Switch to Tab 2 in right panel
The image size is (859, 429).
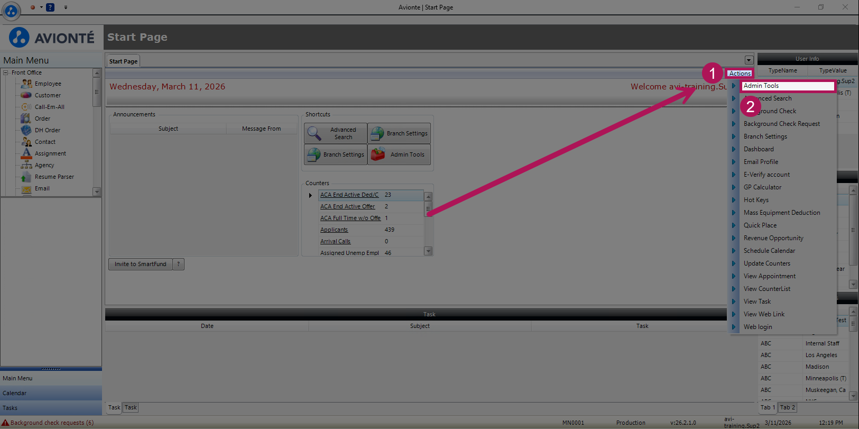pos(788,407)
